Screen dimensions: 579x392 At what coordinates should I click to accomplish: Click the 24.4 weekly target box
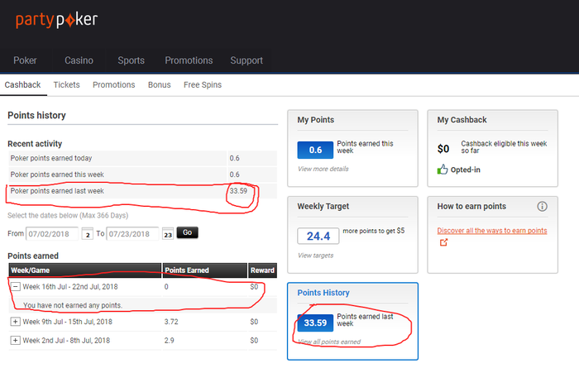click(318, 236)
